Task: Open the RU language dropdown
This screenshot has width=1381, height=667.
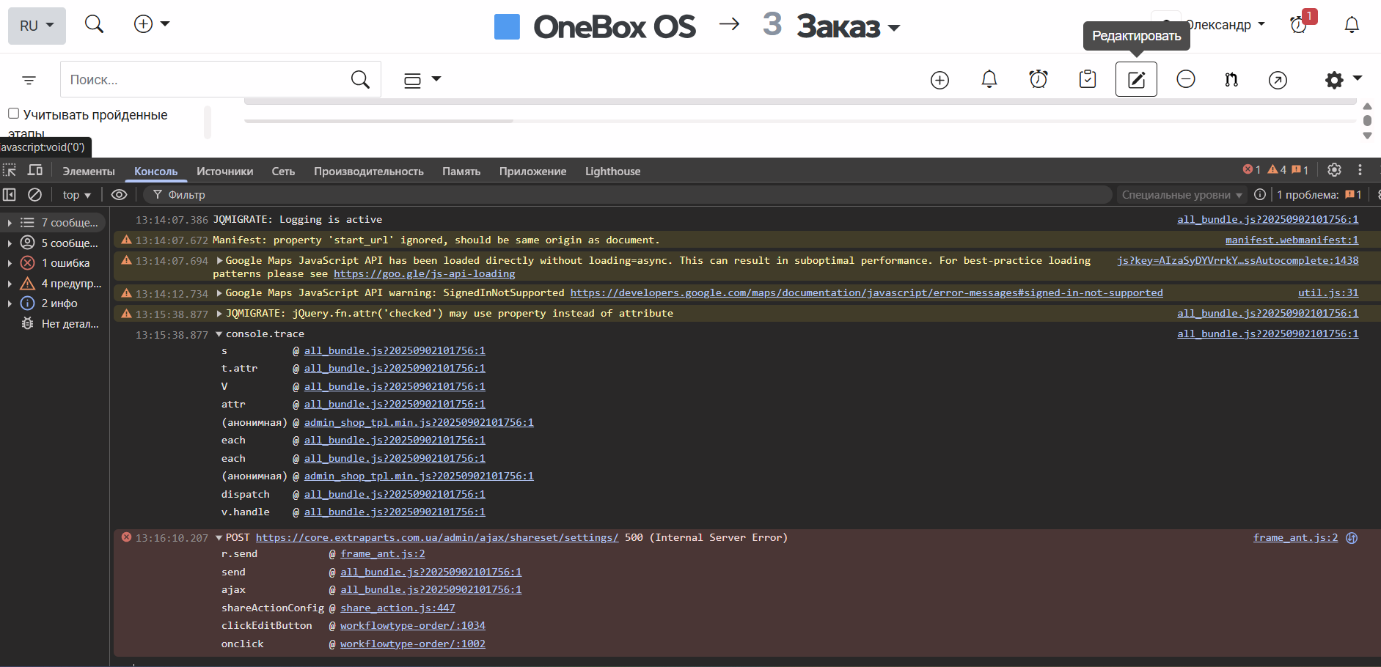Action: click(x=37, y=26)
